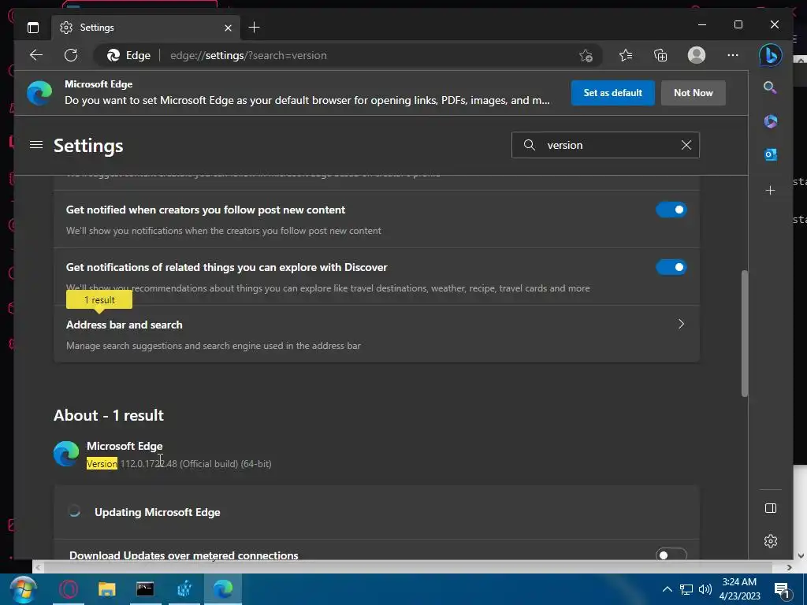Open Opera from the taskbar

coord(69,589)
